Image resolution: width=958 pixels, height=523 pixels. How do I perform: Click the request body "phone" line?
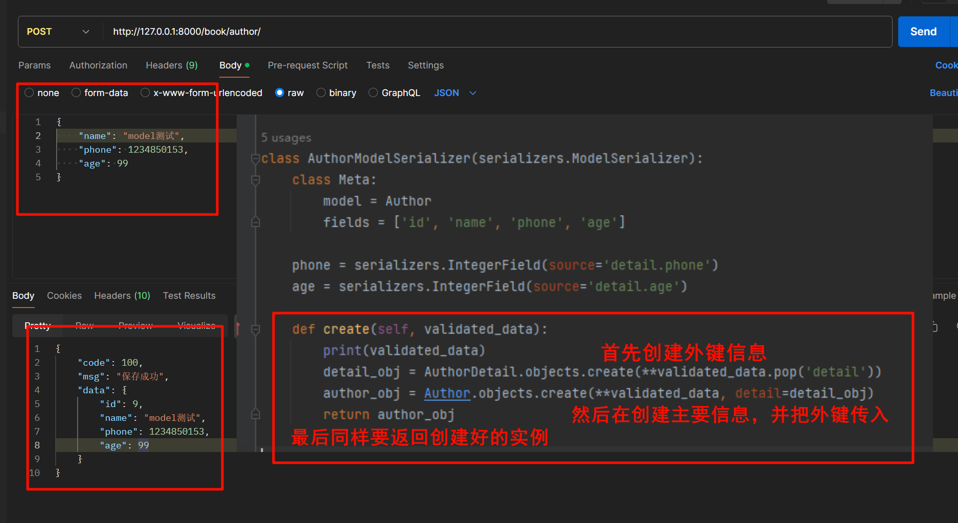coord(133,150)
